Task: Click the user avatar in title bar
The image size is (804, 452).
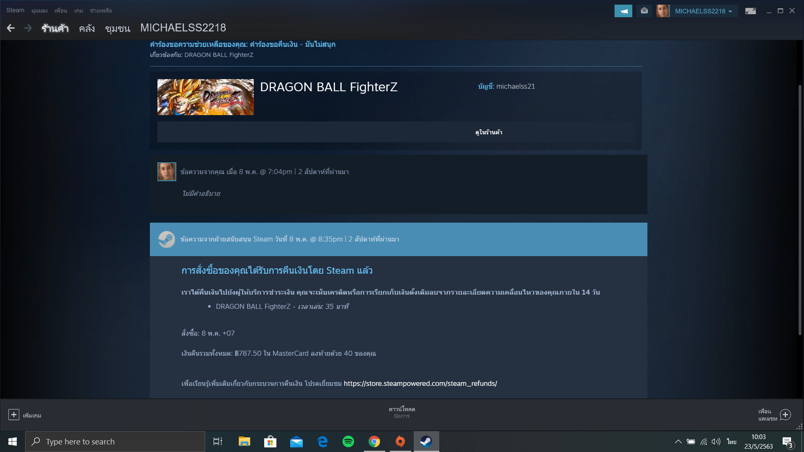Action: pos(662,11)
